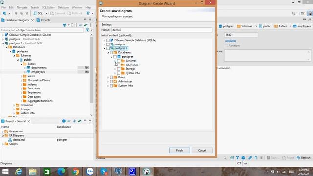The height and width of the screenshot is (176, 313).
Task: Open Zalo from the taskbar
Action: click(90, 172)
